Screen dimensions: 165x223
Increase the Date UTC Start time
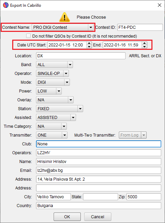[x=89, y=43]
